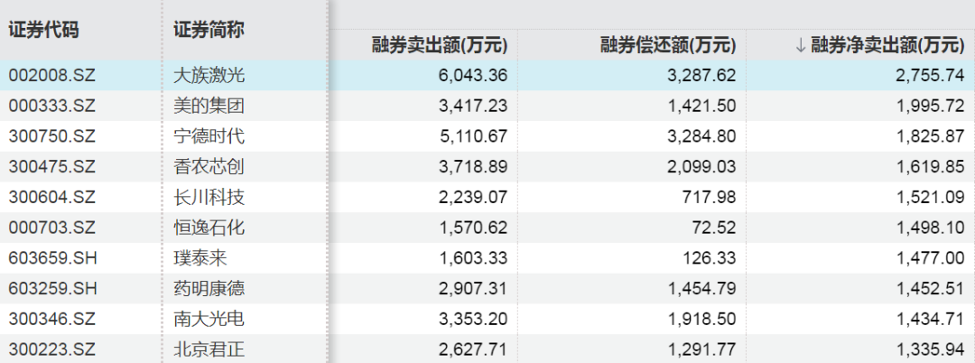Image resolution: width=975 pixels, height=363 pixels.
Task: Click repayment value 3,287.62
Action: coord(701,76)
